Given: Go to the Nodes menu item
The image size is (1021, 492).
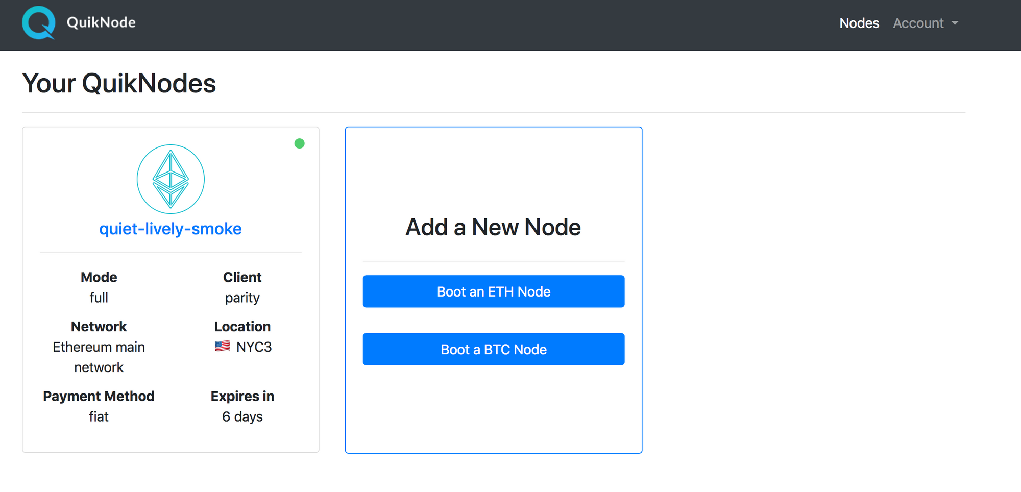Looking at the screenshot, I should pyautogui.click(x=859, y=23).
